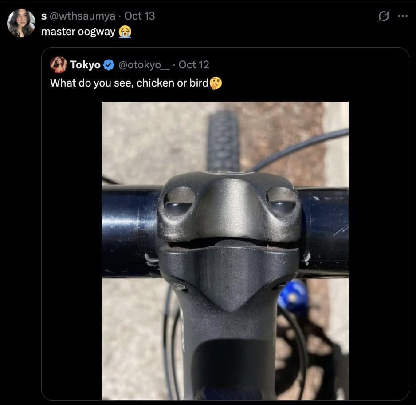Screen dimensions: 416x405
Task: Click the crying emoji after "master oogway"
Action: pos(125,32)
